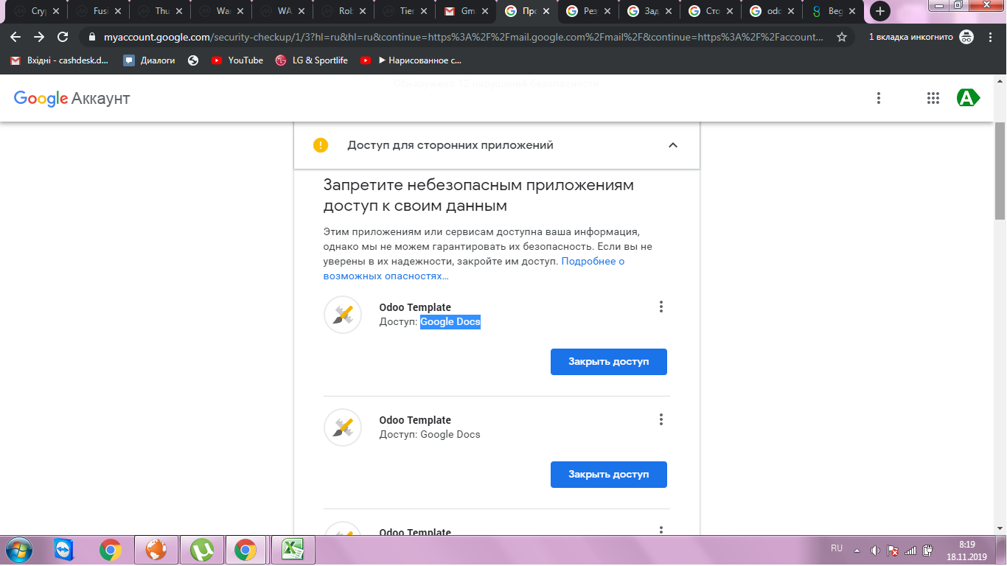Open menu for second listed Odoo Template
This screenshot has height=566, width=1007.
coord(661,419)
